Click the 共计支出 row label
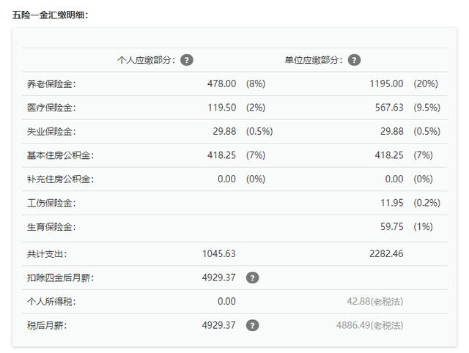 point(47,254)
